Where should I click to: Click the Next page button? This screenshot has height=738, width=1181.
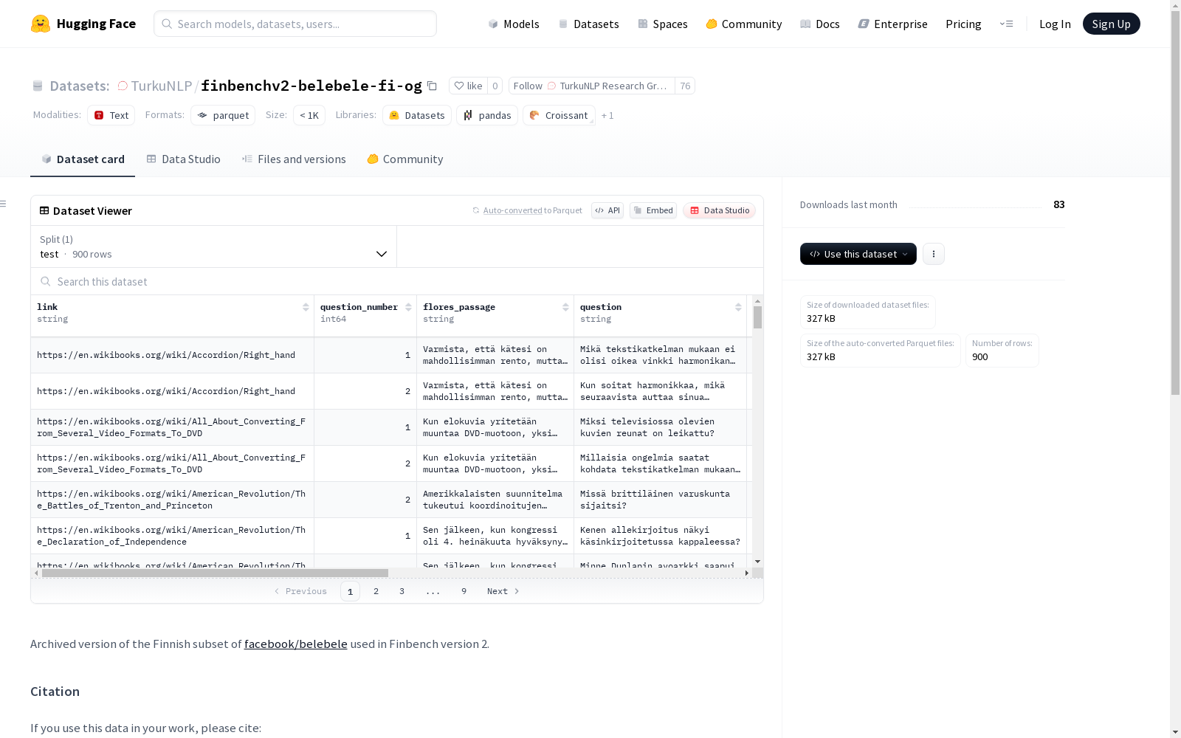(x=503, y=591)
